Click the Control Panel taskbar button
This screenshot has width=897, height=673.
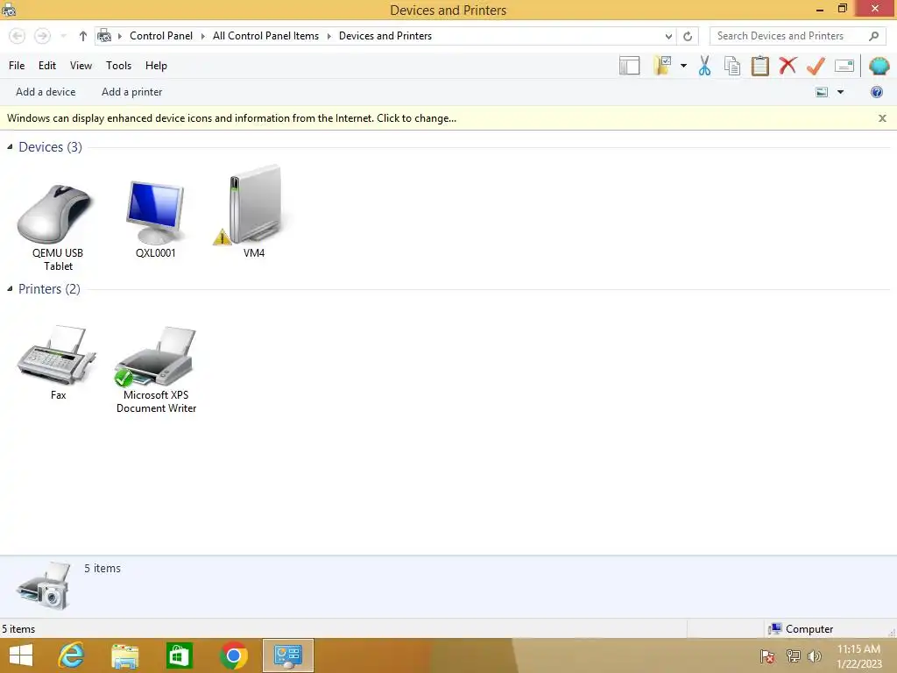(287, 655)
